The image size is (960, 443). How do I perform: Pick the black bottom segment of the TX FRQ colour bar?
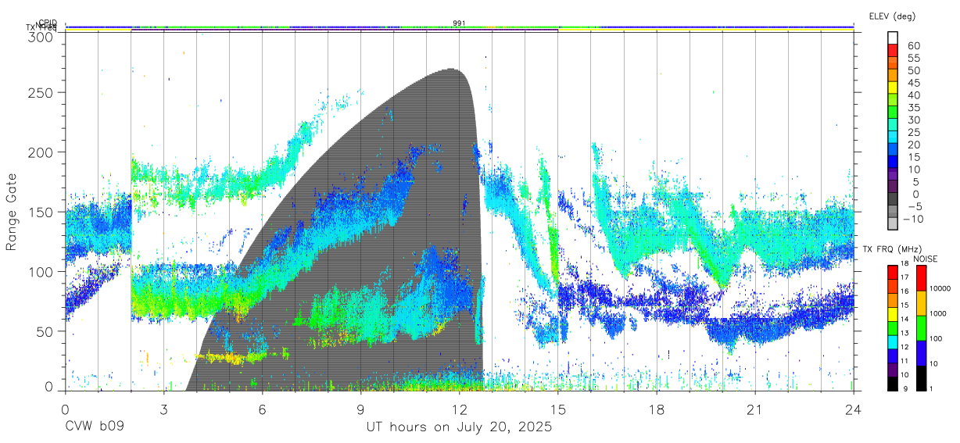[x=893, y=384]
